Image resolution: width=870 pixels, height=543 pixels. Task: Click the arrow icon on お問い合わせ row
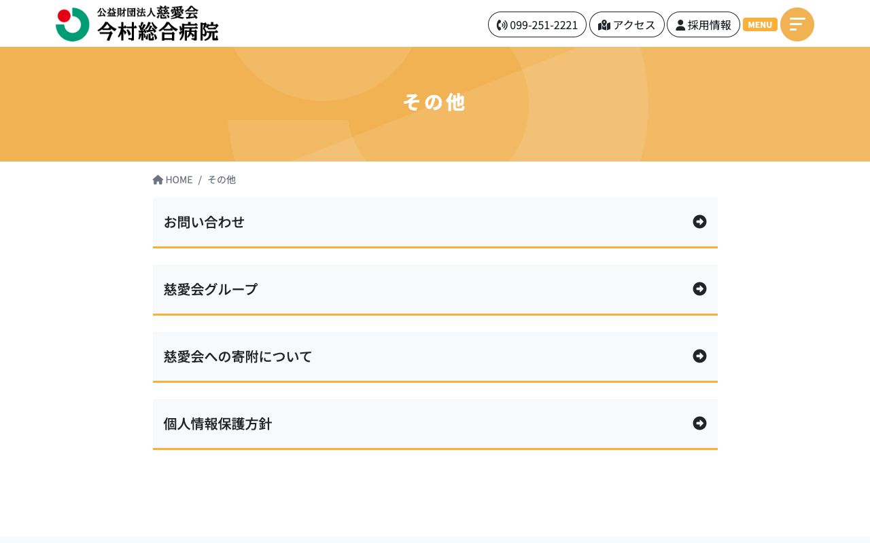tap(699, 222)
